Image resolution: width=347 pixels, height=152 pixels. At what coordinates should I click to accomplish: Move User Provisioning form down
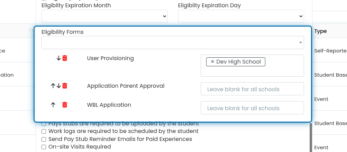tap(59, 58)
